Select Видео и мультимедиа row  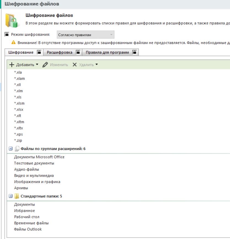click(x=118, y=176)
